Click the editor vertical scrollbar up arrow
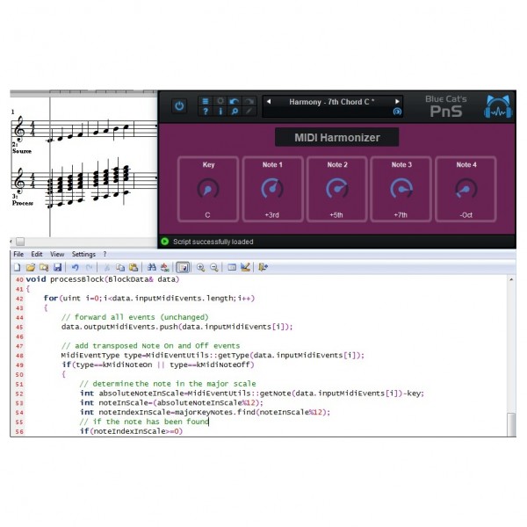 point(511,279)
